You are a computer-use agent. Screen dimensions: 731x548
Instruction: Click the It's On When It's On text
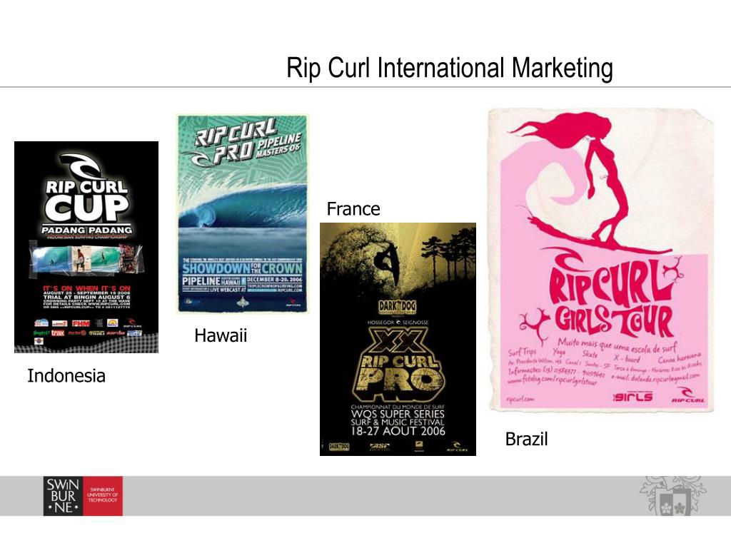tap(86, 288)
